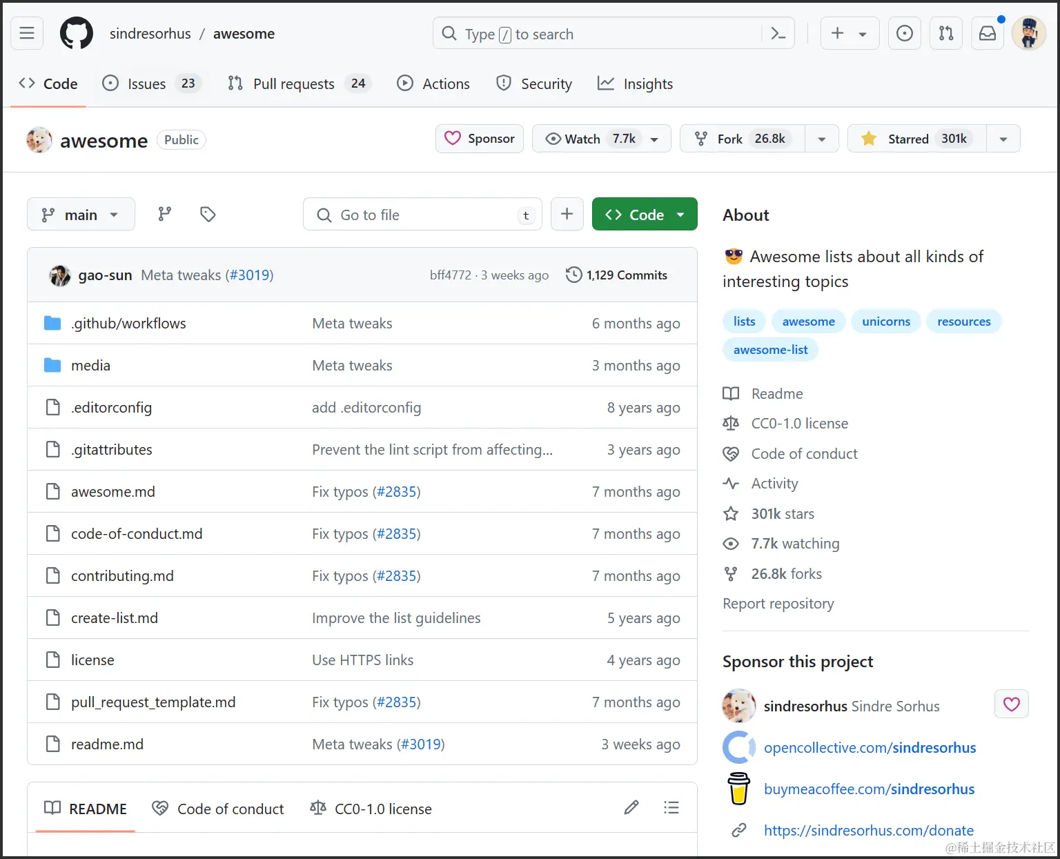Open awesome.md file

click(113, 491)
